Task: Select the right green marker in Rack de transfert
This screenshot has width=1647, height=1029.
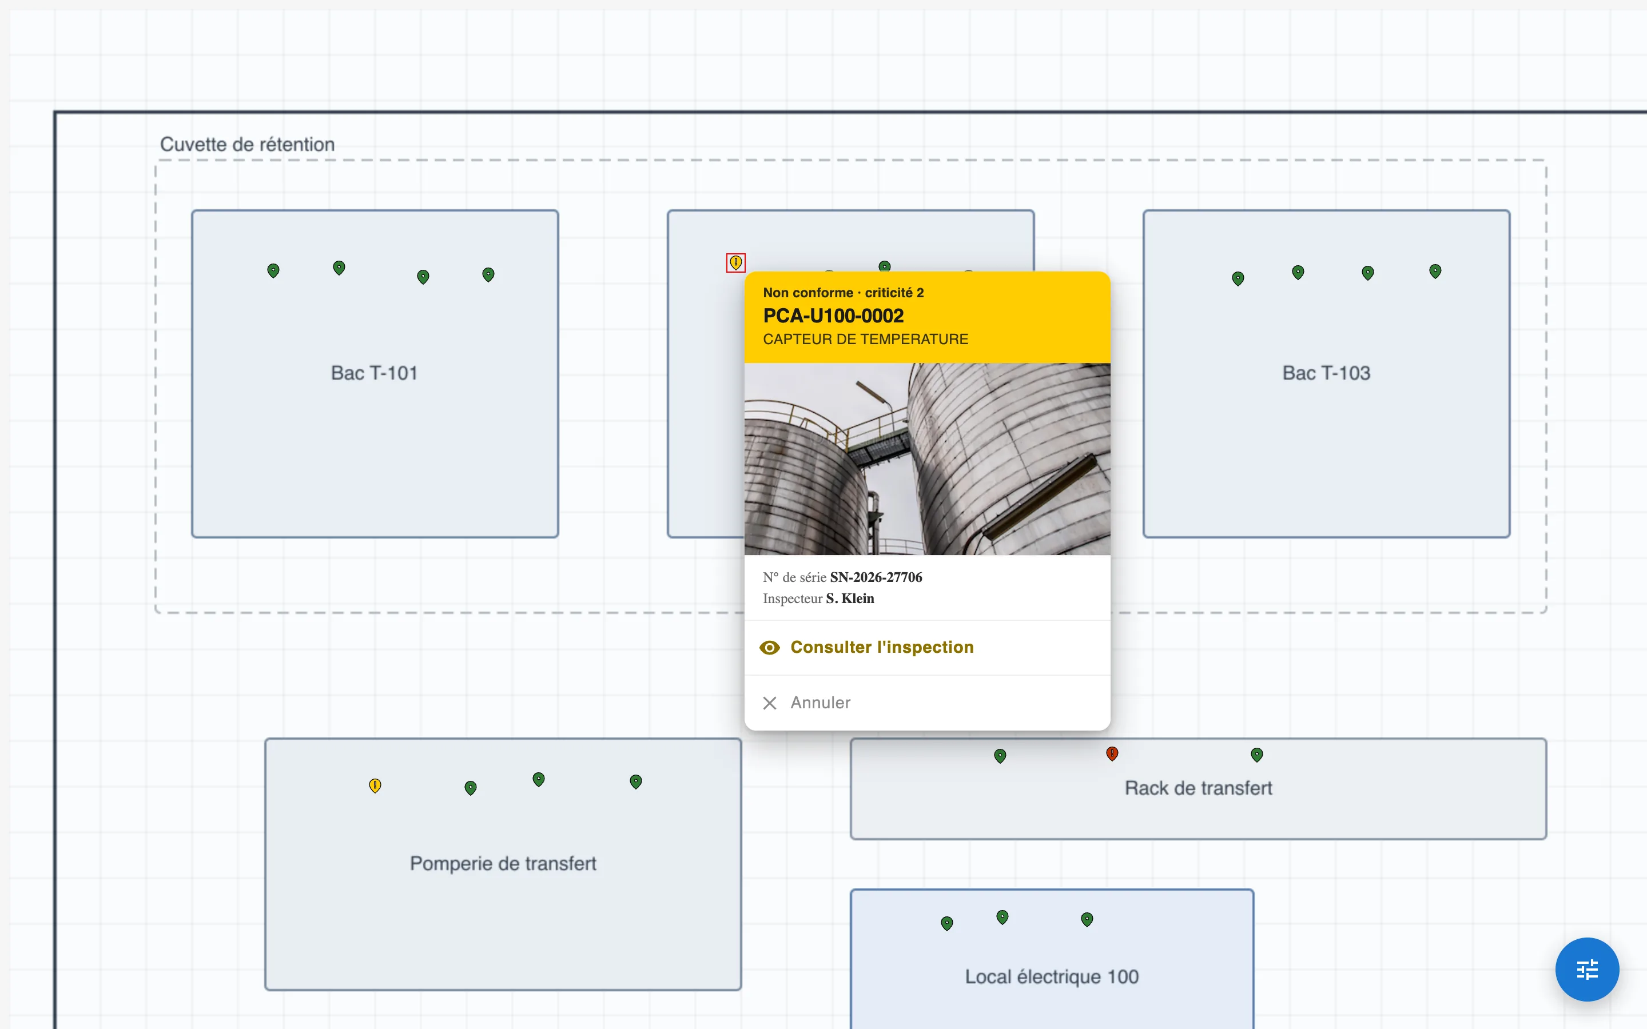Action: (1256, 754)
